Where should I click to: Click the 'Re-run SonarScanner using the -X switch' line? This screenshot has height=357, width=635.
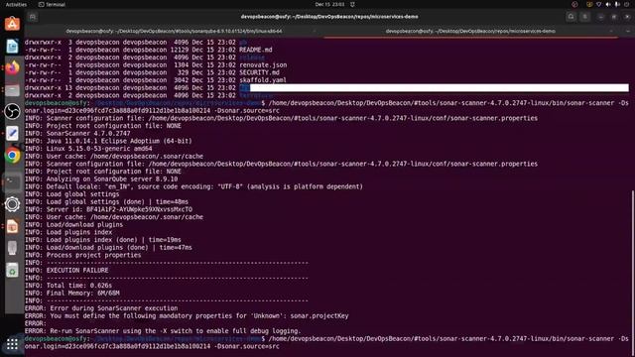(163, 330)
